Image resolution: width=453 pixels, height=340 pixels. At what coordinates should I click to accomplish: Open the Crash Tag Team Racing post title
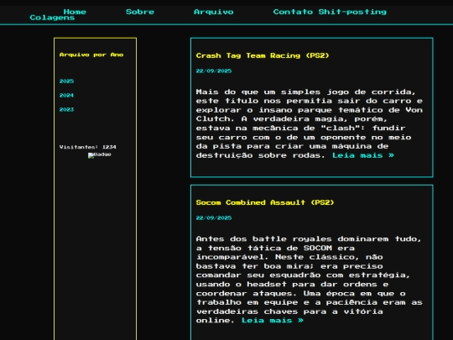click(263, 55)
